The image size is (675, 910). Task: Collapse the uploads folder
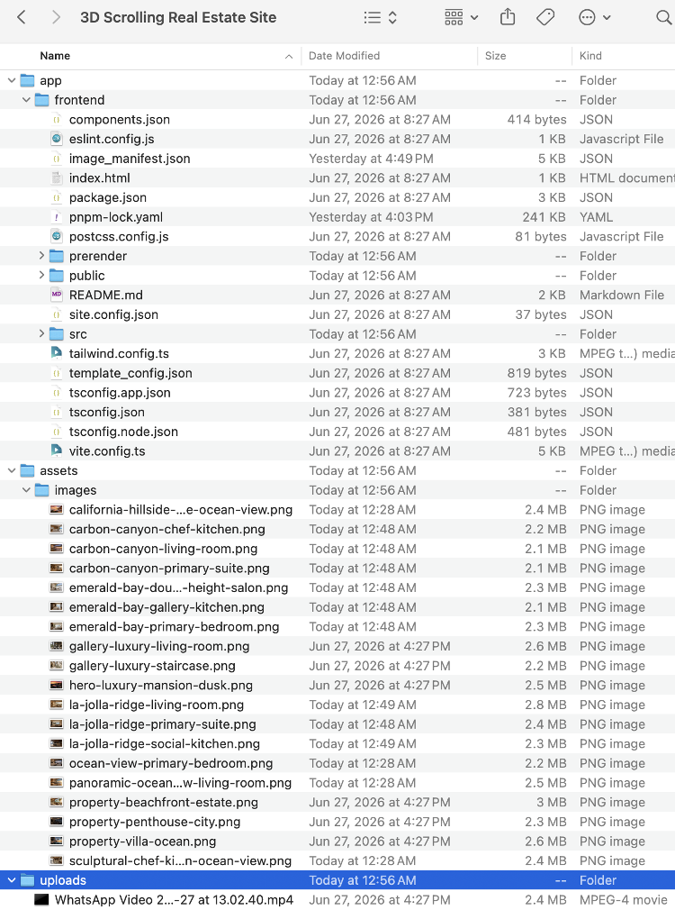point(12,880)
